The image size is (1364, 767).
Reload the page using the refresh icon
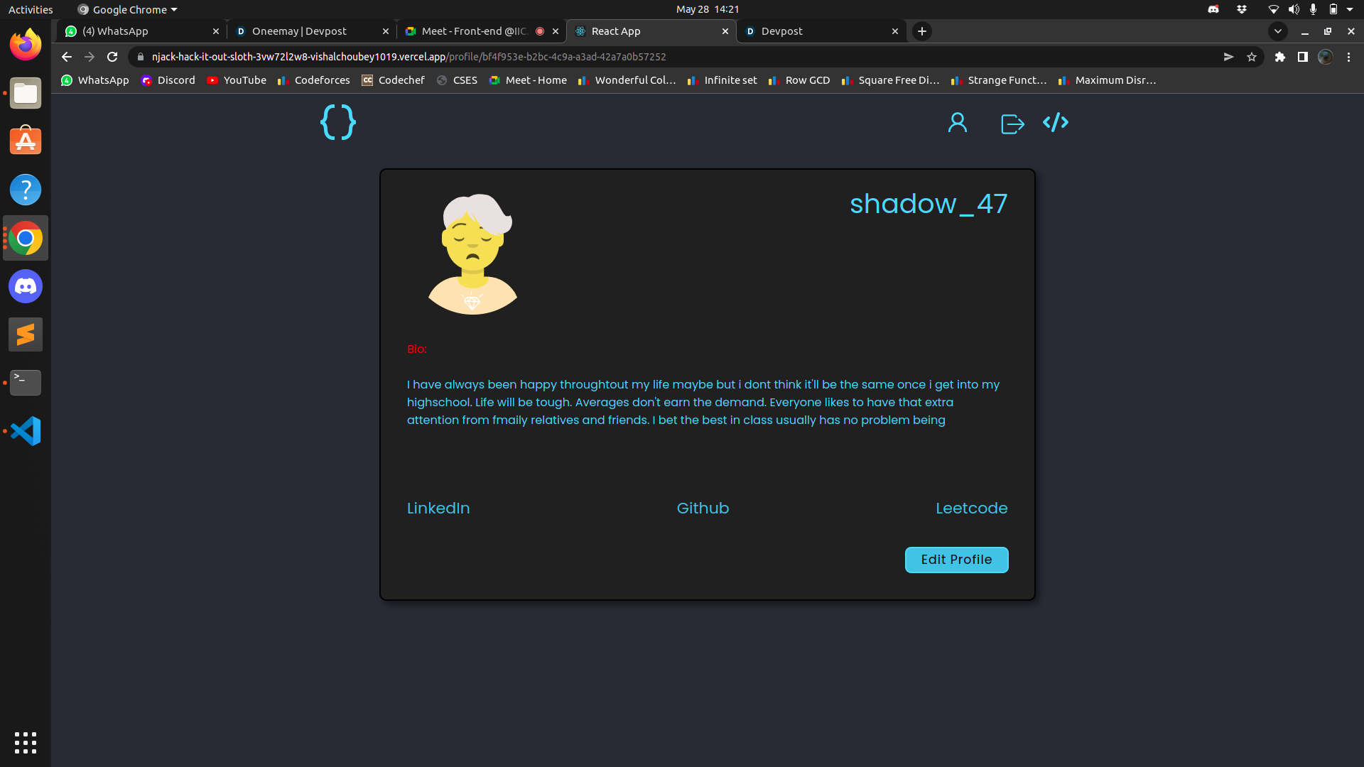112,57
